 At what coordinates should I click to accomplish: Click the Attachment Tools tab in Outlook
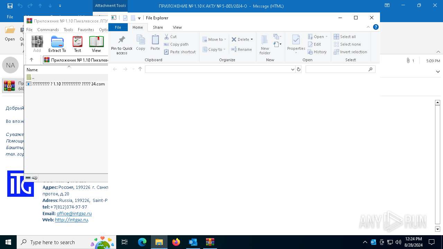tap(110, 6)
